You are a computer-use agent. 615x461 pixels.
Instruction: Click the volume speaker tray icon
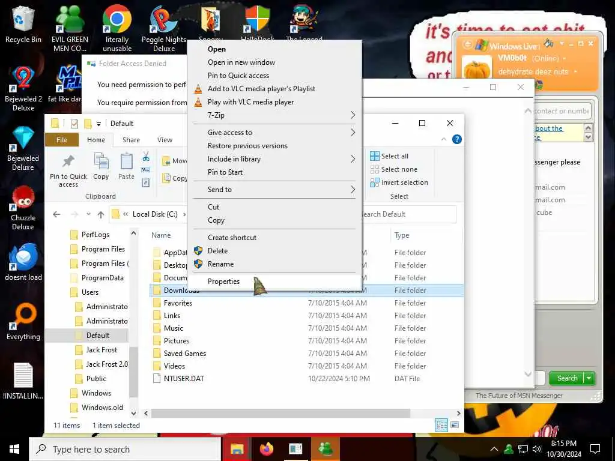coord(536,449)
